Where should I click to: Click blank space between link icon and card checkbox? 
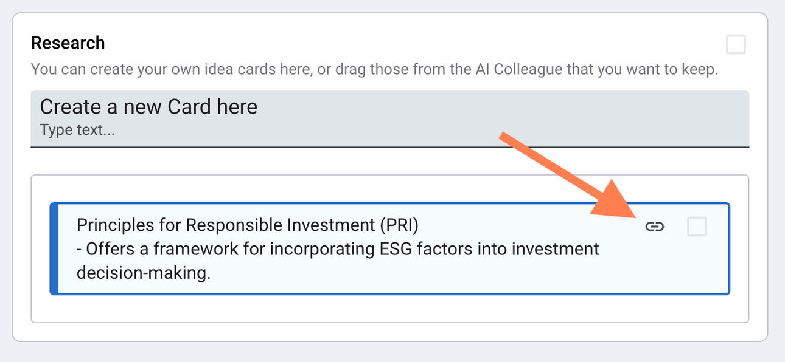point(675,227)
